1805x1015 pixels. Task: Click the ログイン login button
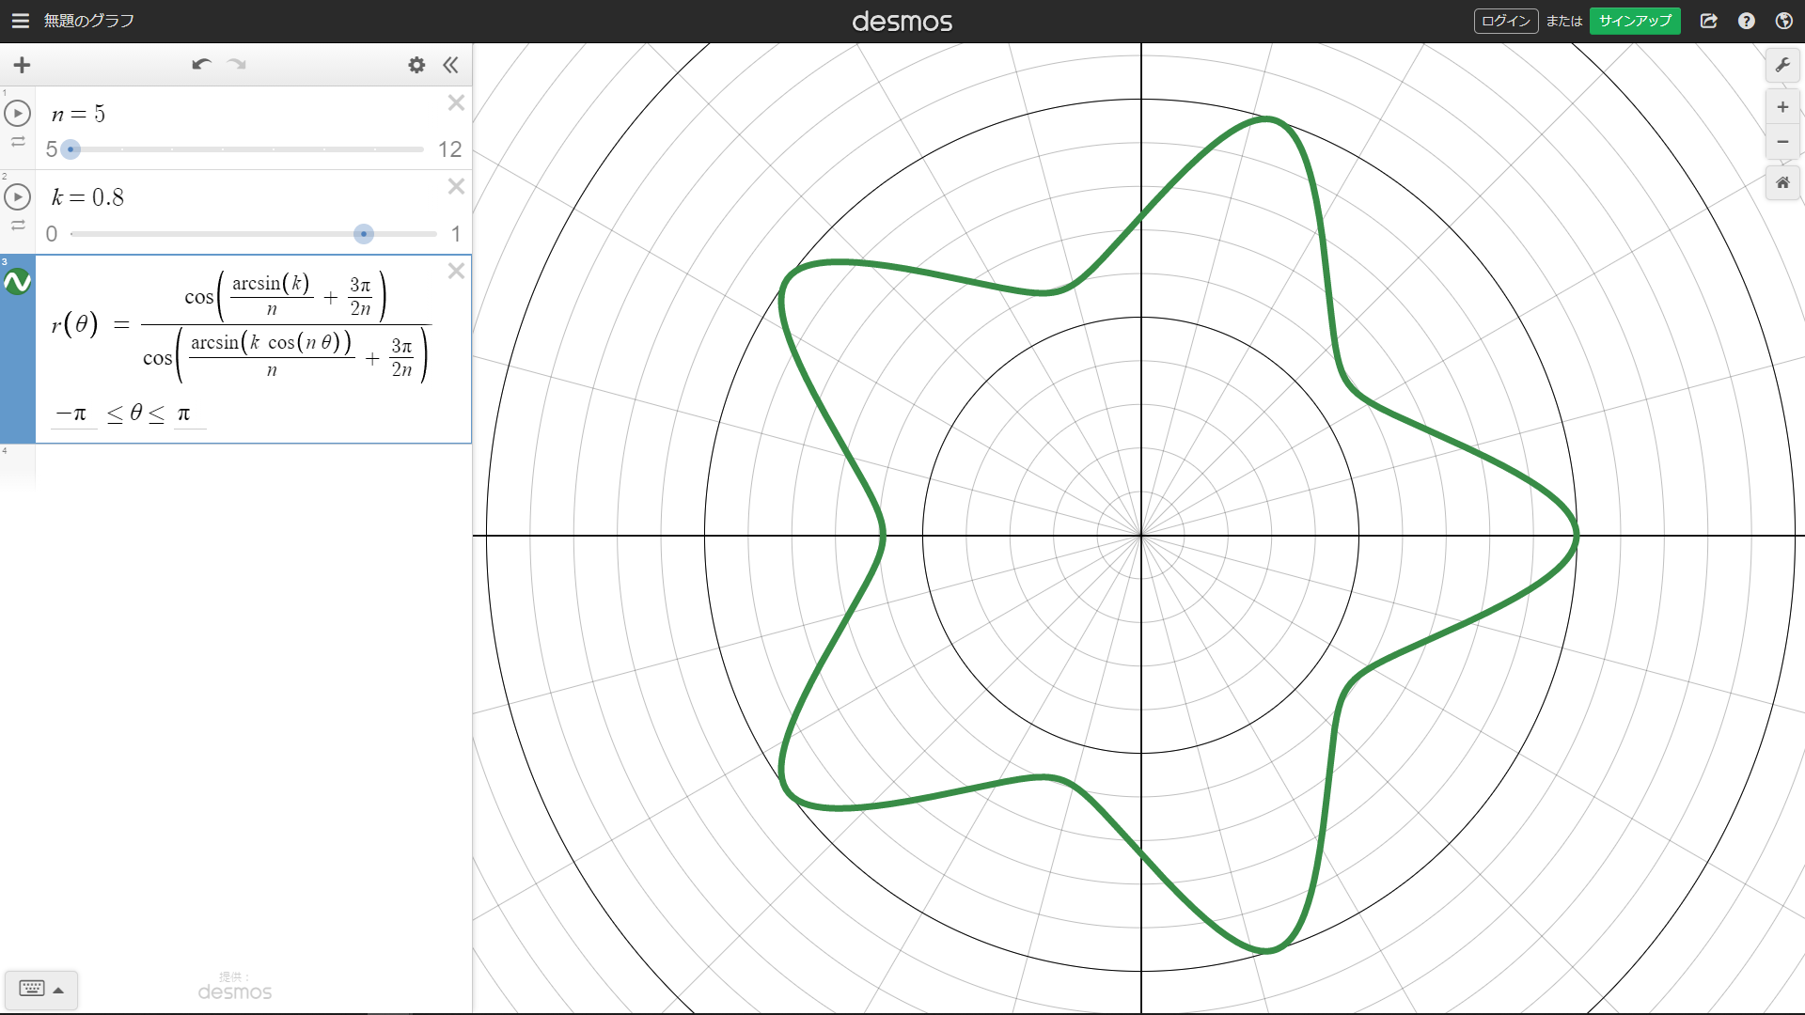1505,21
